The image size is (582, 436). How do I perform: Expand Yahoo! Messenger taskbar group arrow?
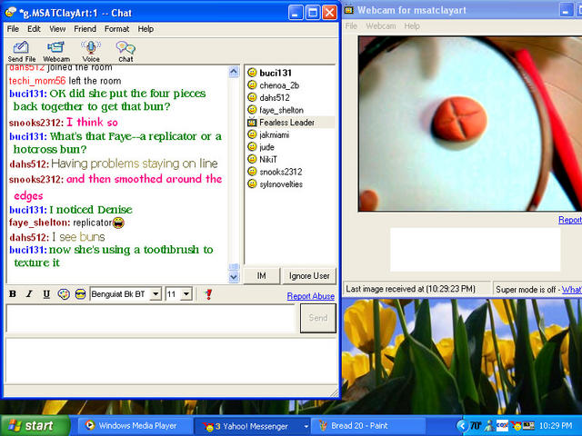click(x=306, y=426)
